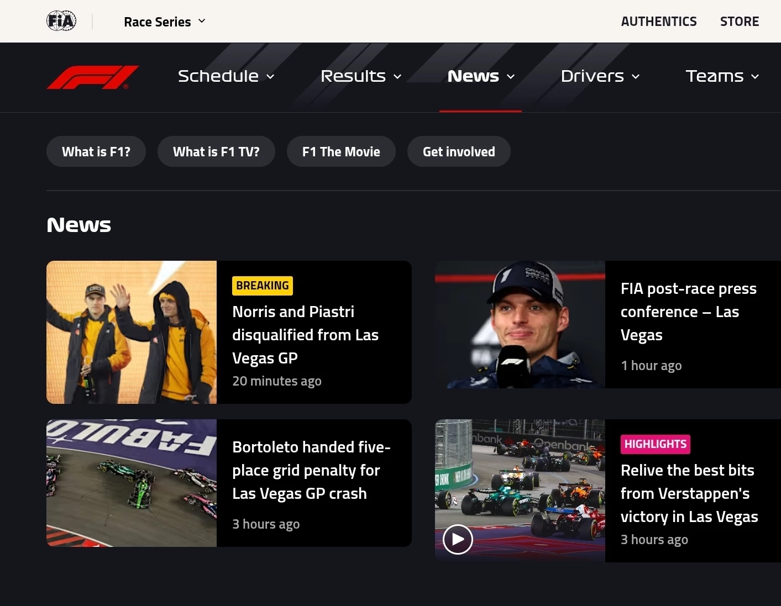Image resolution: width=781 pixels, height=606 pixels.
Task: Click the yellow BREAKING tag
Action: click(x=263, y=286)
